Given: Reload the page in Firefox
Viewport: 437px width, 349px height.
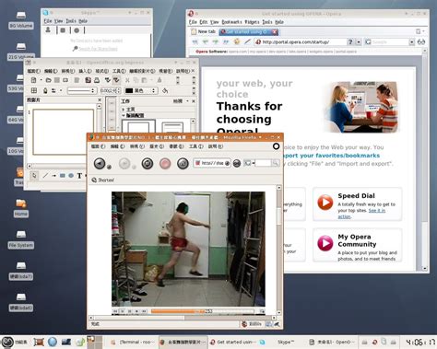Looking at the screenshot, I should (148, 163).
